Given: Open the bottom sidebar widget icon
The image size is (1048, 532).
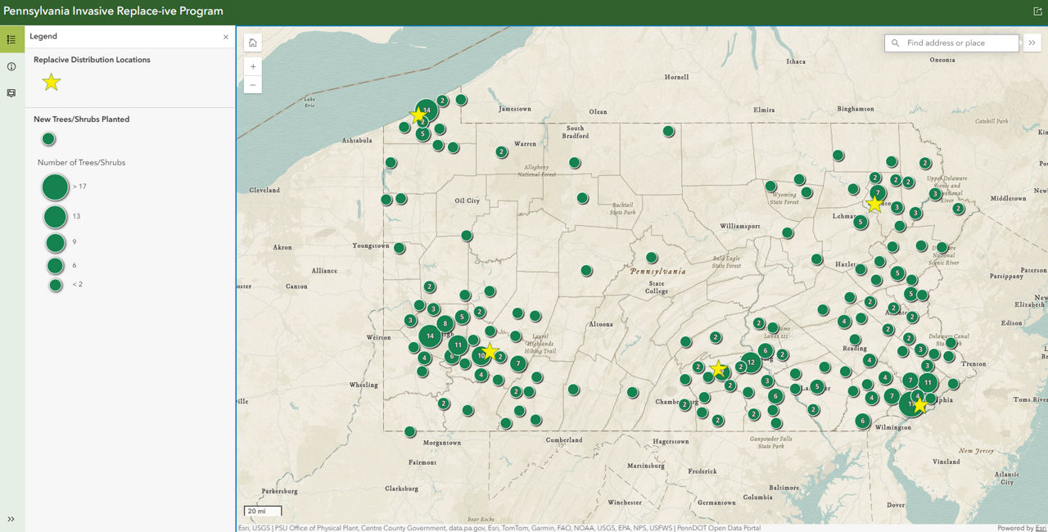Looking at the screenshot, I should 11,92.
